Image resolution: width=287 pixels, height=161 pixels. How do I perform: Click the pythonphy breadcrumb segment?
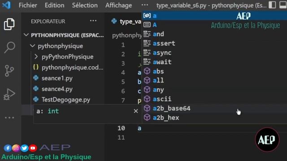[x=127, y=36]
